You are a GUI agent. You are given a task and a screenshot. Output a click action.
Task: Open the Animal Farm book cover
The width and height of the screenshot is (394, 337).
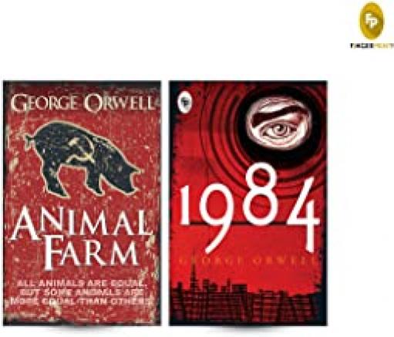pos(82,203)
